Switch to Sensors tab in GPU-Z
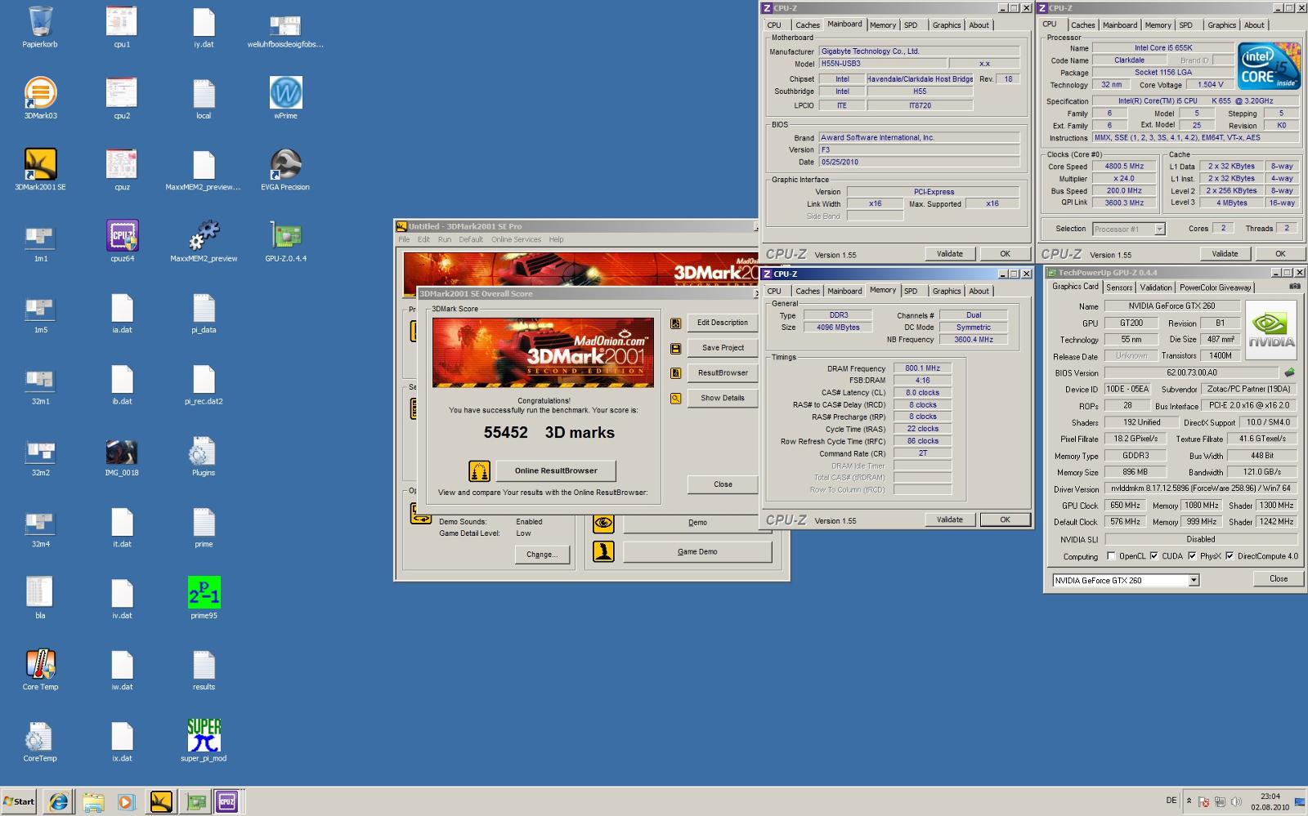Viewport: 1308px width, 816px height. [1119, 288]
